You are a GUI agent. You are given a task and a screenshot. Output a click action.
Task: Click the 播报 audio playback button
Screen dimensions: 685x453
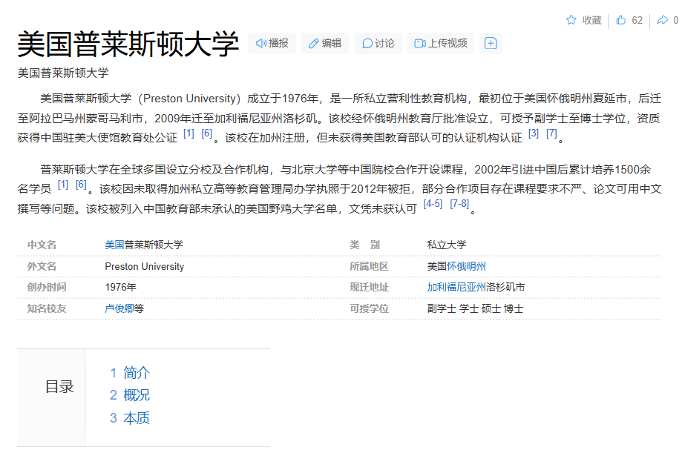[272, 44]
